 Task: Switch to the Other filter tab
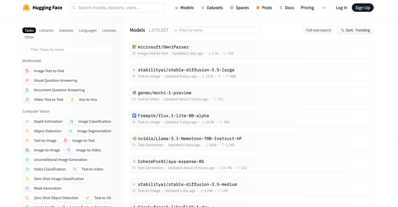(29, 37)
